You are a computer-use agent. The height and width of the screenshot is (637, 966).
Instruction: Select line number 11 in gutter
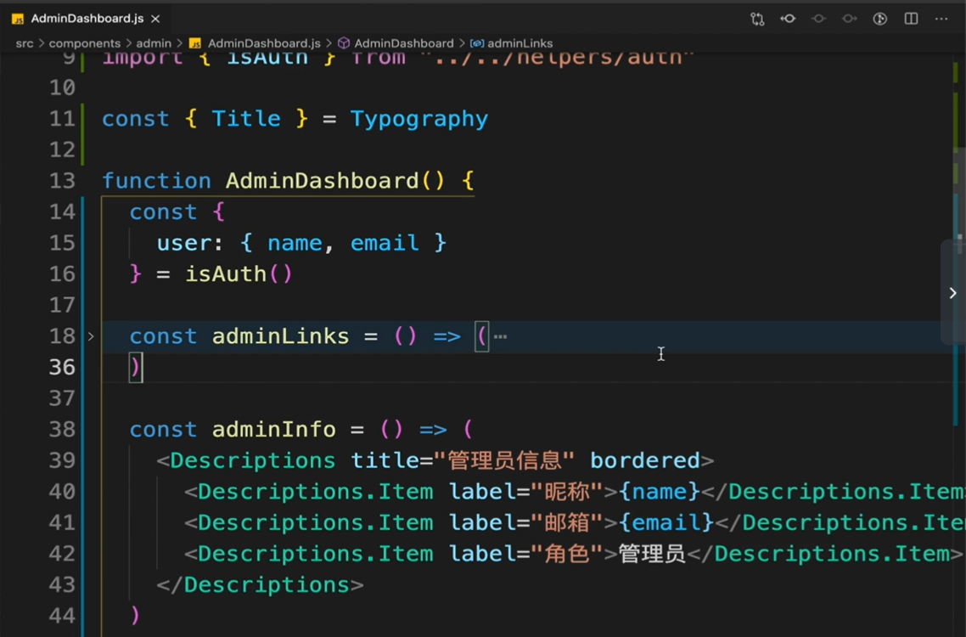[62, 118]
